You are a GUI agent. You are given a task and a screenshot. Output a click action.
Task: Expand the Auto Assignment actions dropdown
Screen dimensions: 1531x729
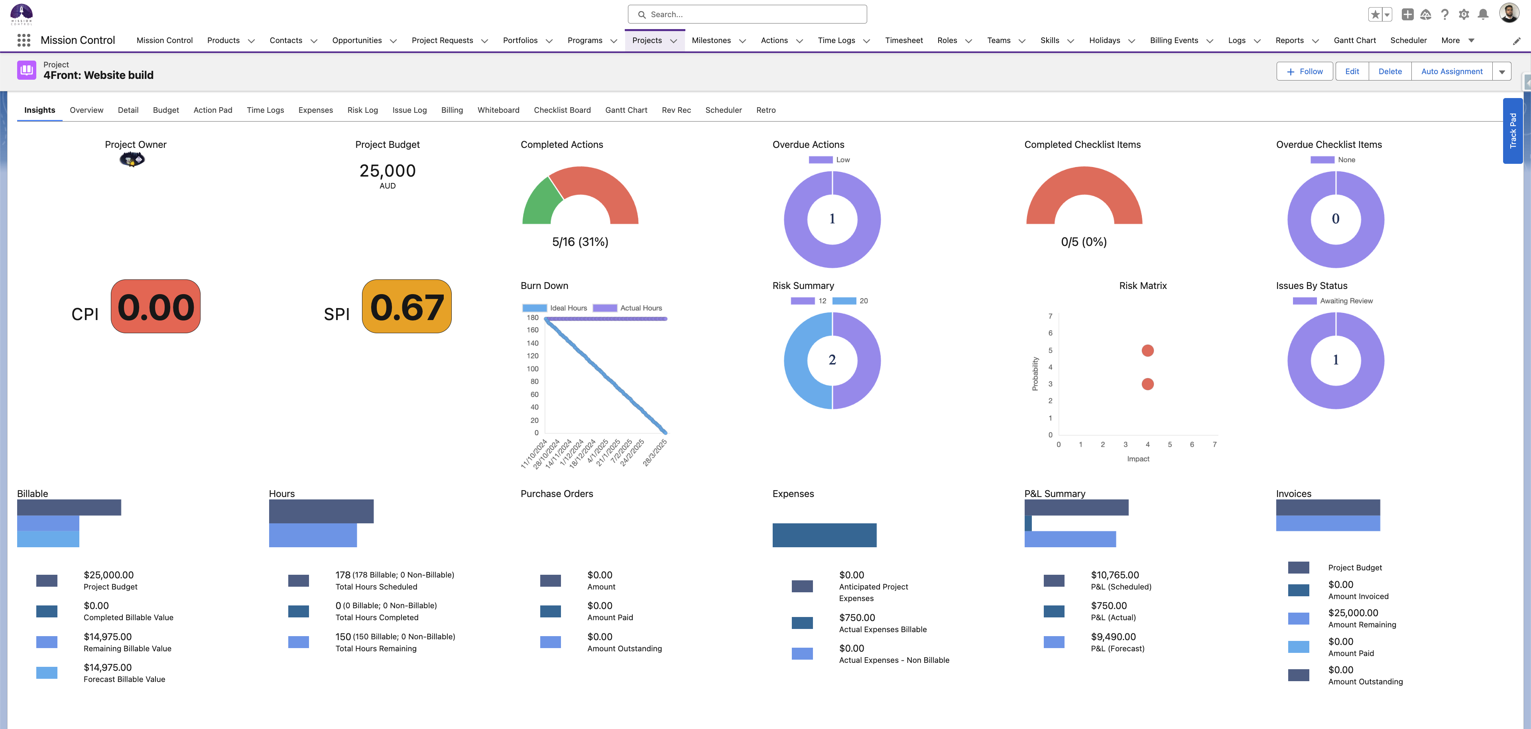click(x=1502, y=71)
